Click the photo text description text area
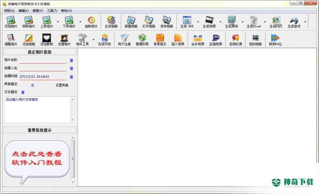The width and height of the screenshot is (319, 194). 38,109
